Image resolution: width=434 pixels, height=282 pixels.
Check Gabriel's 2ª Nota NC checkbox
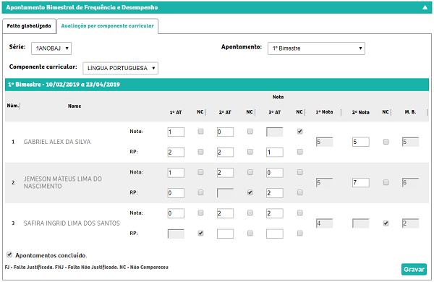pos(386,142)
